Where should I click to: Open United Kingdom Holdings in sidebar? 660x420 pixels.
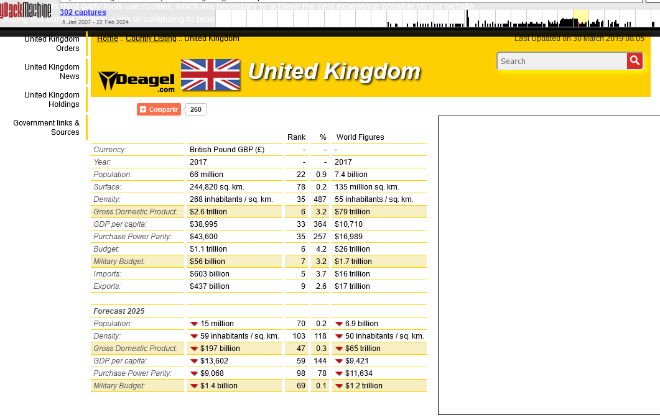(52, 99)
